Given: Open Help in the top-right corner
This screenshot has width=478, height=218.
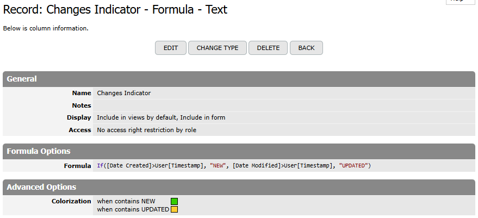Looking at the screenshot, I should coord(461,2).
